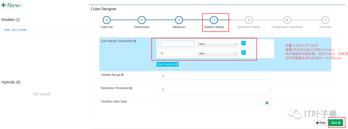Click the Retention Threshold info icon
This screenshot has width=348, height=129.
[x=131, y=88]
